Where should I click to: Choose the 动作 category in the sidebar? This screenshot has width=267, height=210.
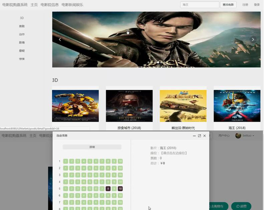22,34
